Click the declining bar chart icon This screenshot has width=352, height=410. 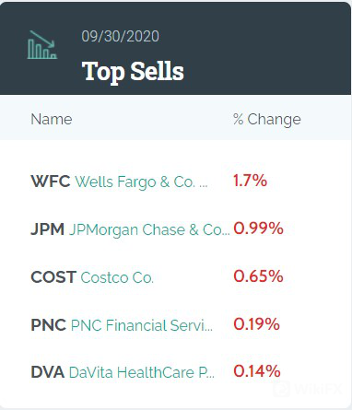[42, 45]
